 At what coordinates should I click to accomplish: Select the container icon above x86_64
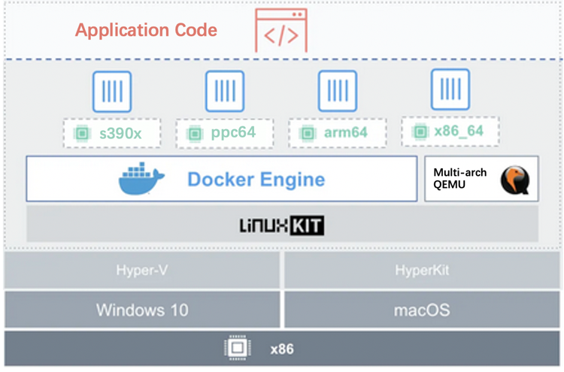450,89
